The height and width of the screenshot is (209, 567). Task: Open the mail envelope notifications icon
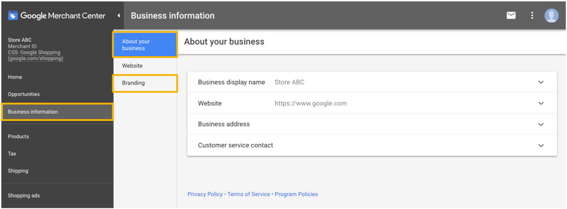coord(511,15)
